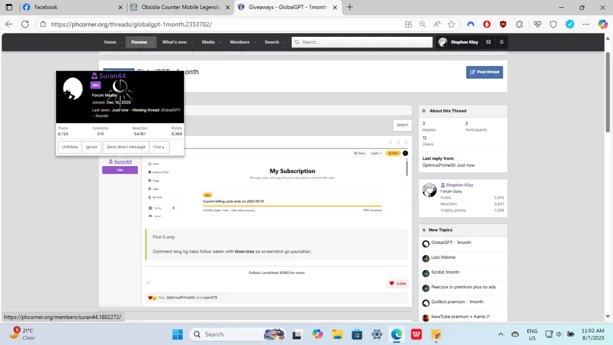Open a new browser tab
The width and height of the screenshot is (613, 345).
[350, 7]
